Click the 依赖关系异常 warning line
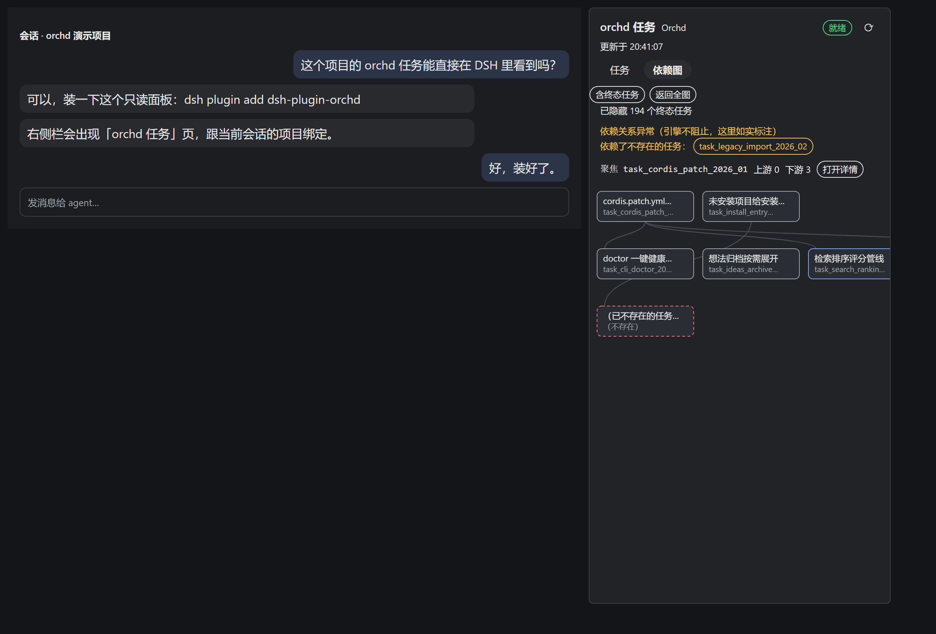The height and width of the screenshot is (634, 936). (688, 131)
